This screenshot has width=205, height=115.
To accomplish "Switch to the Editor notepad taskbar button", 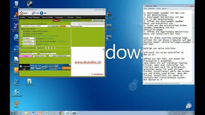I will click(x=67, y=113).
